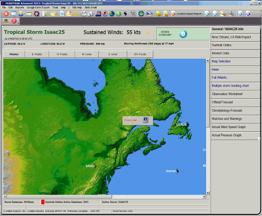The height and width of the screenshot is (216, 262).
Task: Click the printer toolbar icon
Action: tap(83, 14)
